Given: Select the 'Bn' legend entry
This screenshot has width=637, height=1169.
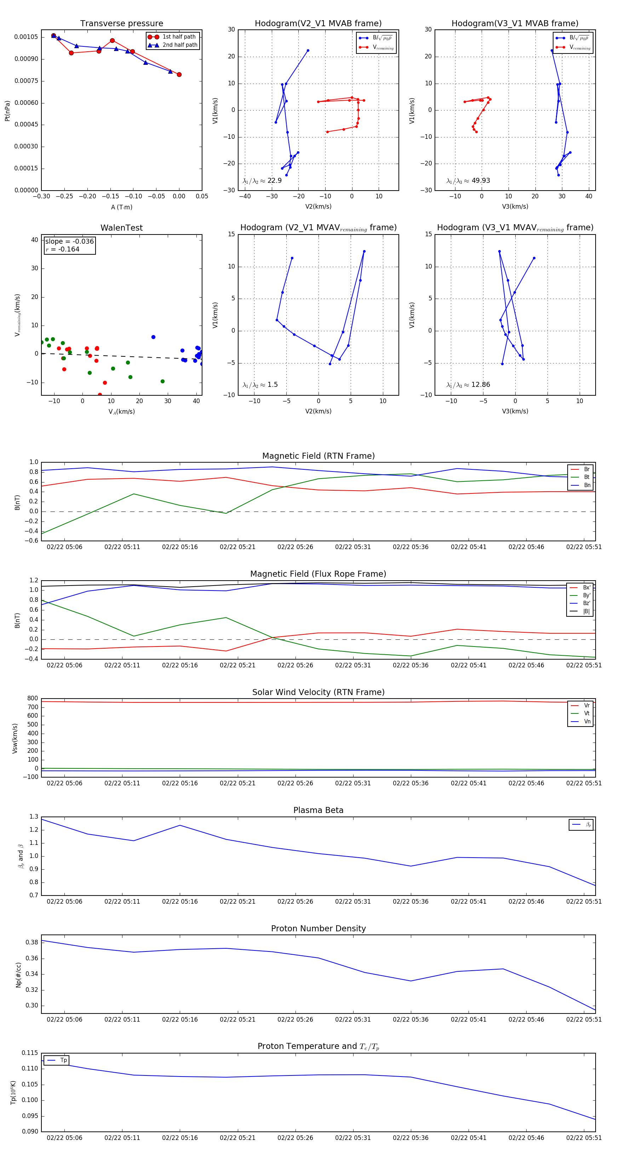Looking at the screenshot, I should [x=580, y=485].
